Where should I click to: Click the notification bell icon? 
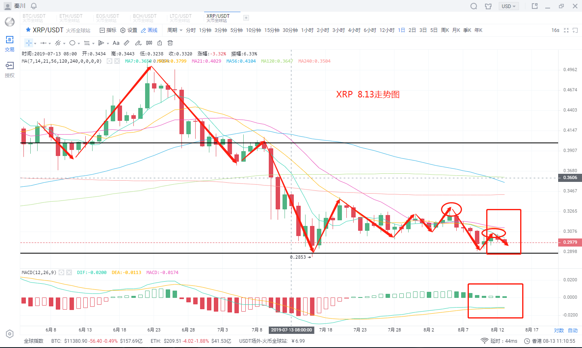pyautogui.click(x=34, y=6)
